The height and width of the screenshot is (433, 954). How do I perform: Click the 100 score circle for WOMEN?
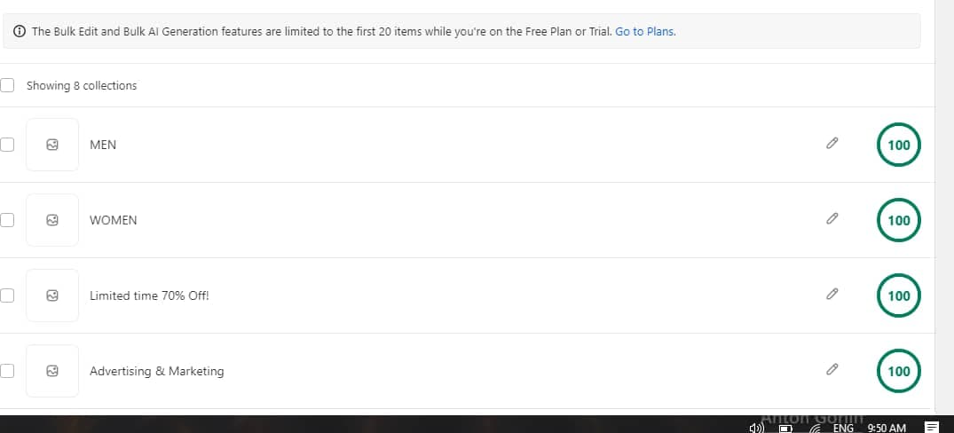(x=899, y=220)
